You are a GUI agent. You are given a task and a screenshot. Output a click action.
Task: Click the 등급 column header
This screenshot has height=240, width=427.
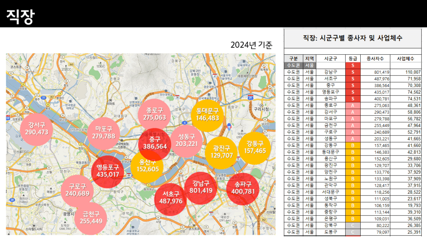pos(353,59)
